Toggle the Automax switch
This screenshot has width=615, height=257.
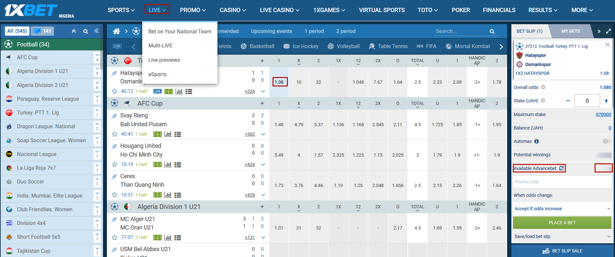click(607, 141)
